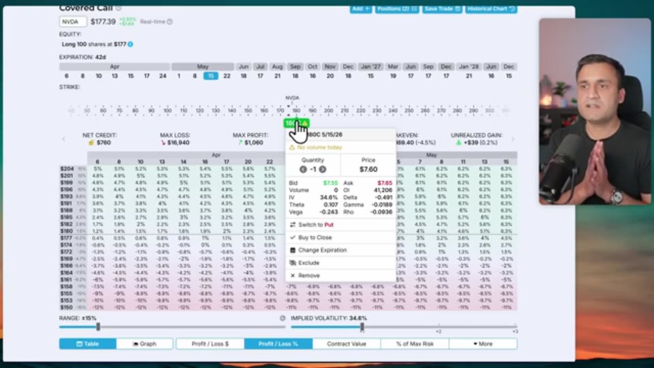Viewport: 654px width, 368px height.
Task: Select Remove in the option popup
Action: coord(341,276)
